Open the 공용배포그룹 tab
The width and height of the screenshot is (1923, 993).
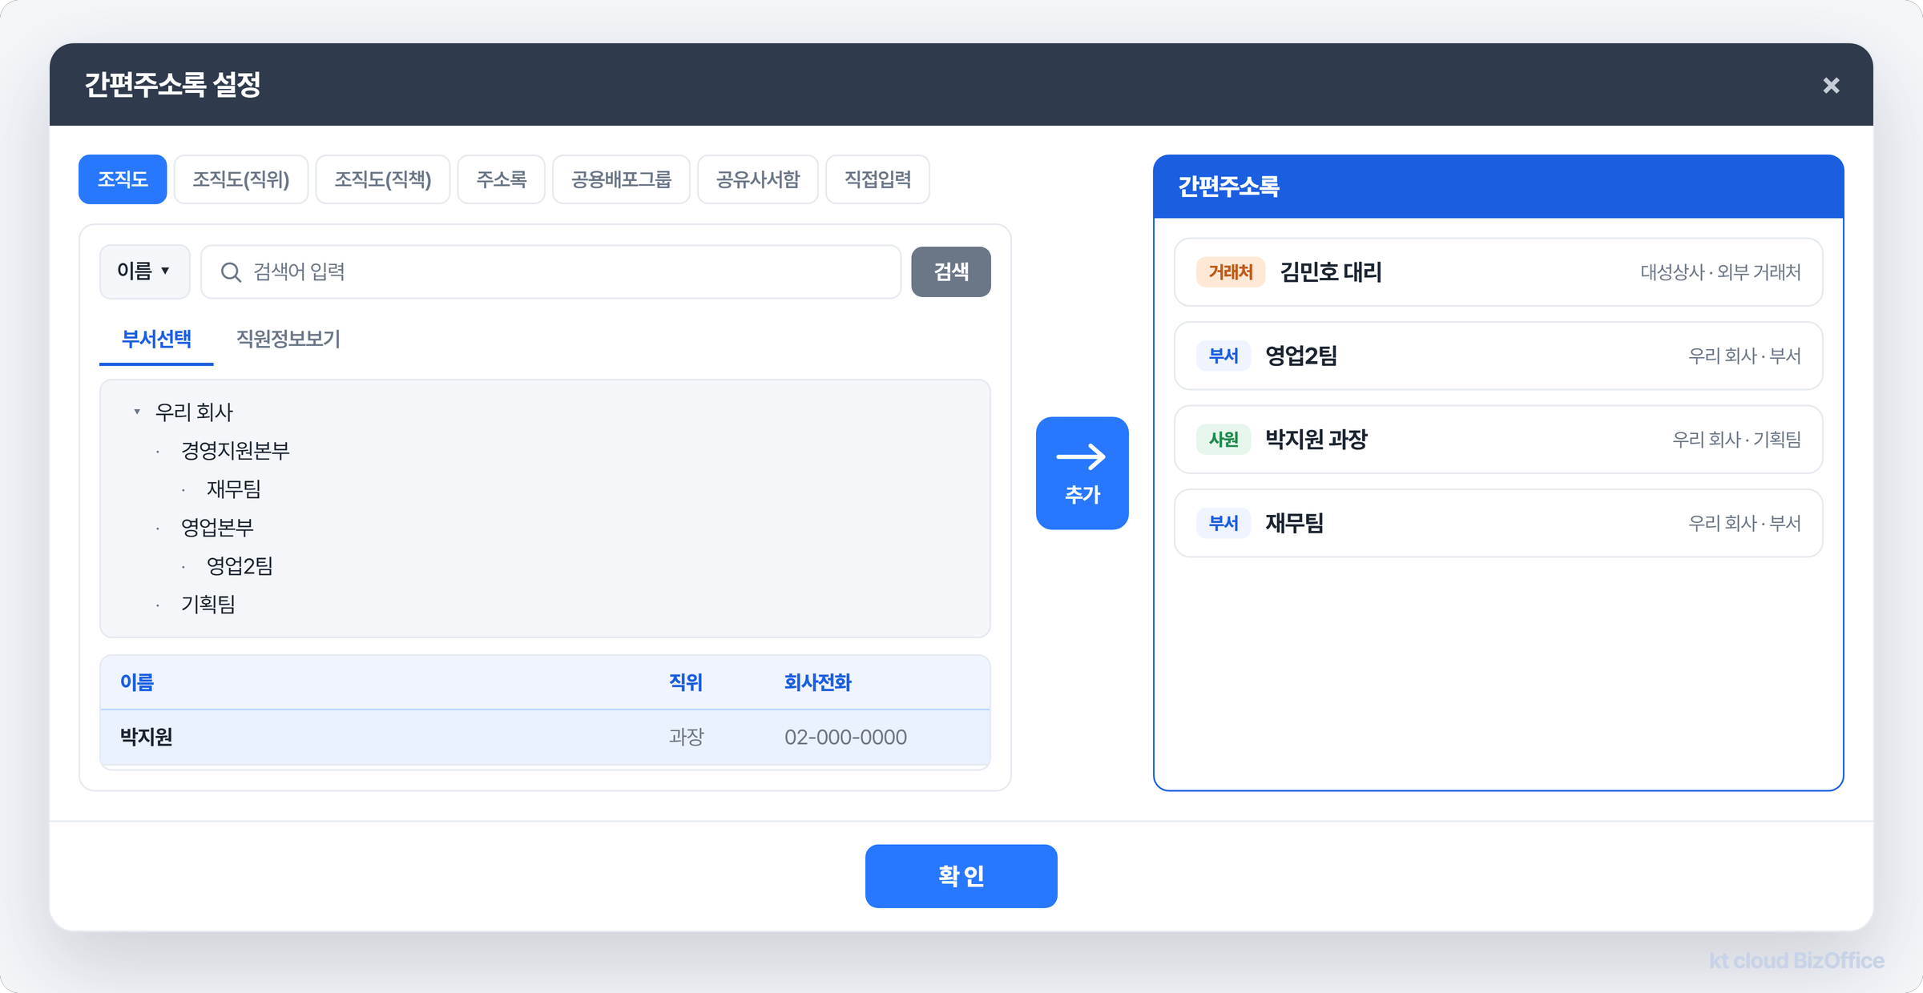coord(621,179)
